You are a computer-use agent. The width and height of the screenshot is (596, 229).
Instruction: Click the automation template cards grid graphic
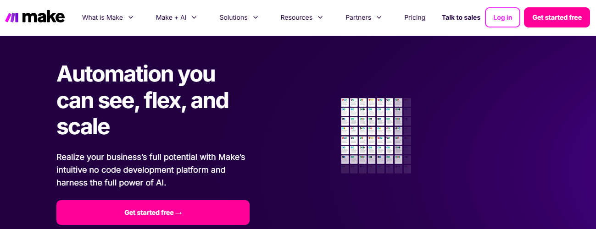click(376, 136)
